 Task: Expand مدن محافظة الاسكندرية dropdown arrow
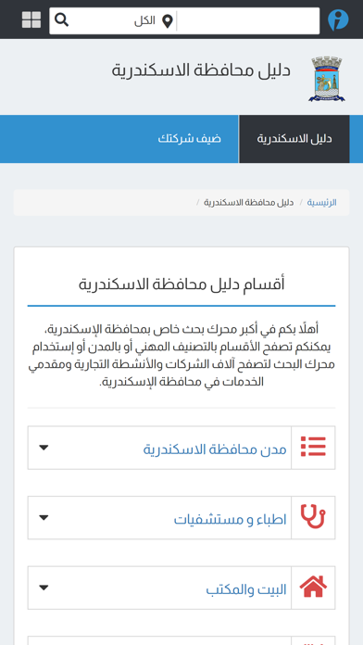(x=44, y=448)
